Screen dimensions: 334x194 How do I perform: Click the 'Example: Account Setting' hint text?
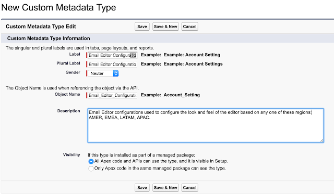click(x=192, y=55)
